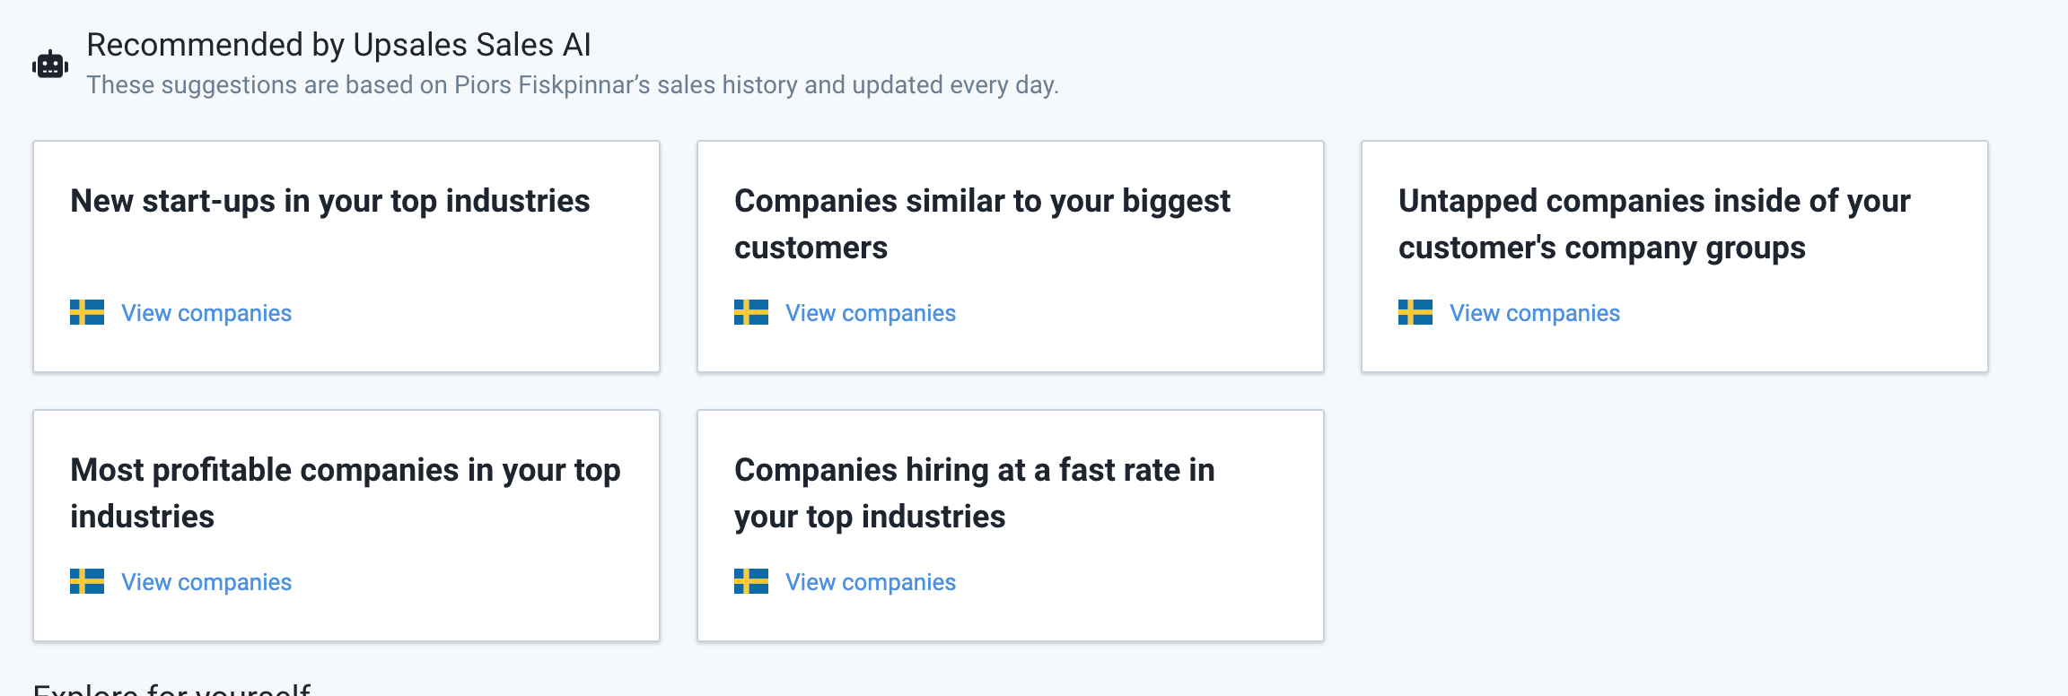The width and height of the screenshot is (2068, 696).
Task: Open View companies for New start-ups
Action: [206, 313]
